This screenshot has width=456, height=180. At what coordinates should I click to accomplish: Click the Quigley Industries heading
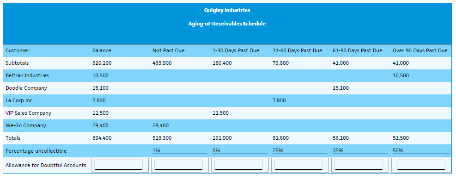click(227, 10)
